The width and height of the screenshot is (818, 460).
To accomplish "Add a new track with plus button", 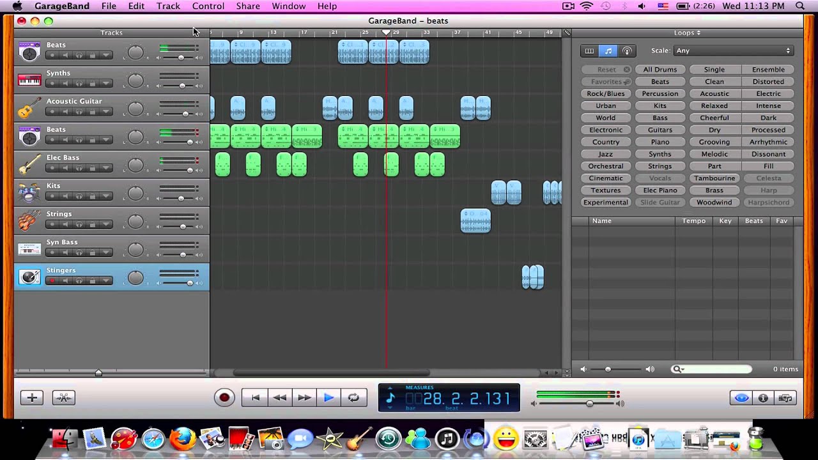I will pyautogui.click(x=31, y=397).
